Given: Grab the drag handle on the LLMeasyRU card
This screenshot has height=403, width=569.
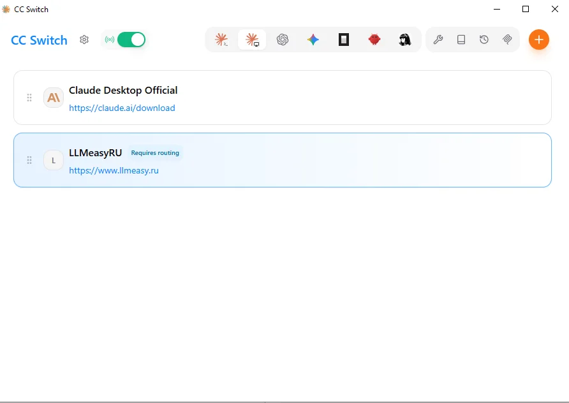Looking at the screenshot, I should click(x=29, y=160).
